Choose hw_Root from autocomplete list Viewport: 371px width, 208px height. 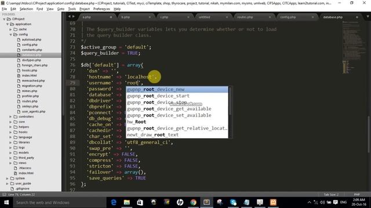point(177,122)
